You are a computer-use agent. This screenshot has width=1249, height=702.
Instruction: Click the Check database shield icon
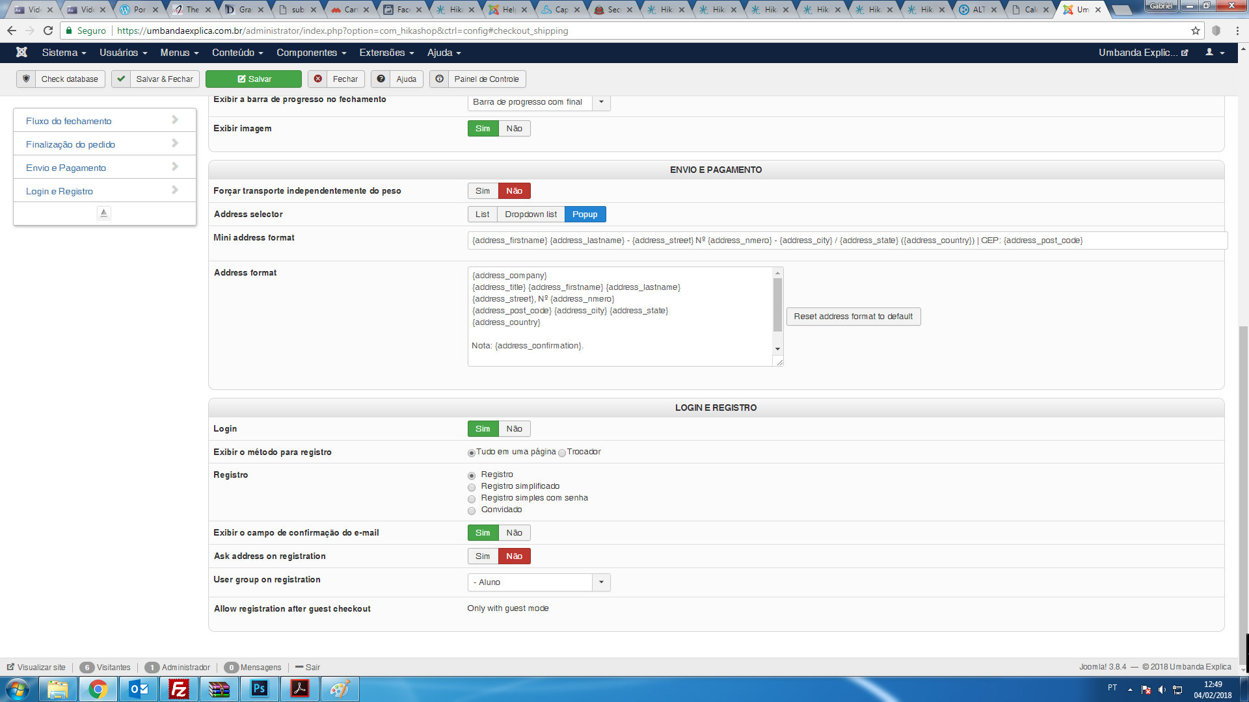click(26, 79)
